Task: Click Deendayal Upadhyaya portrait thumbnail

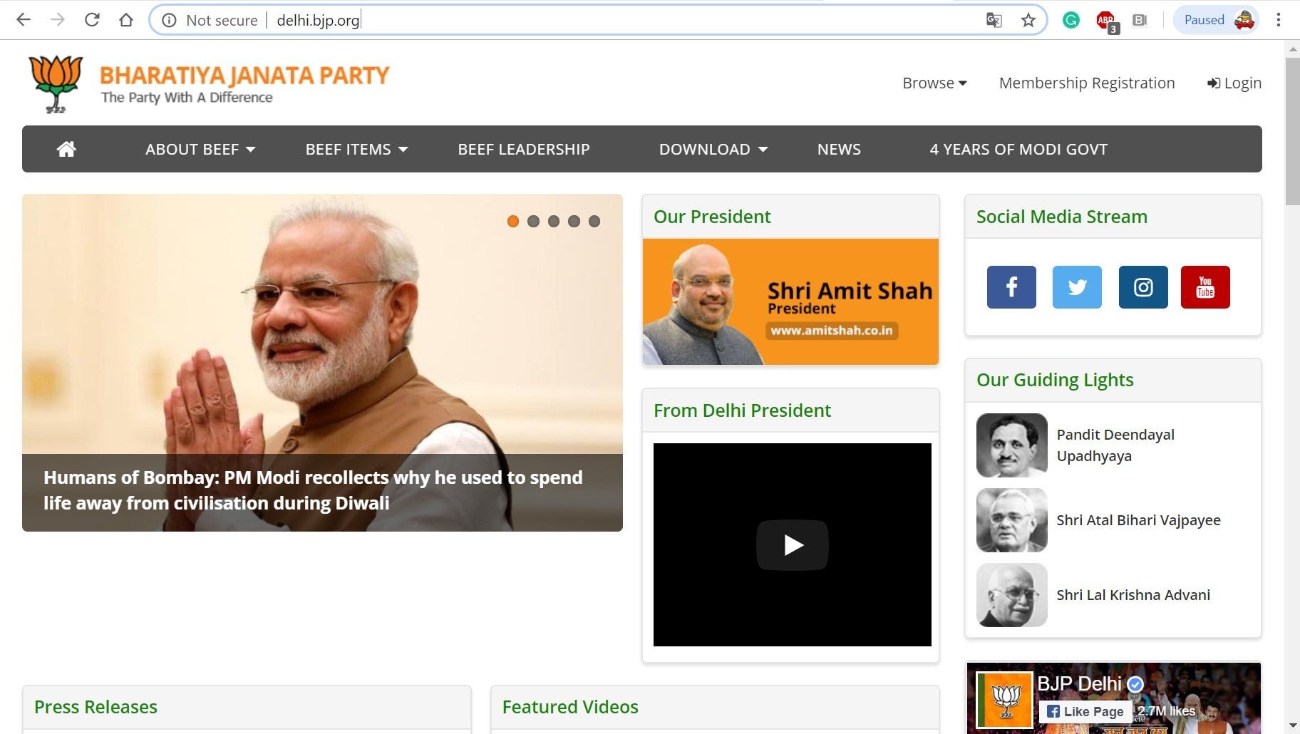Action: [1011, 445]
